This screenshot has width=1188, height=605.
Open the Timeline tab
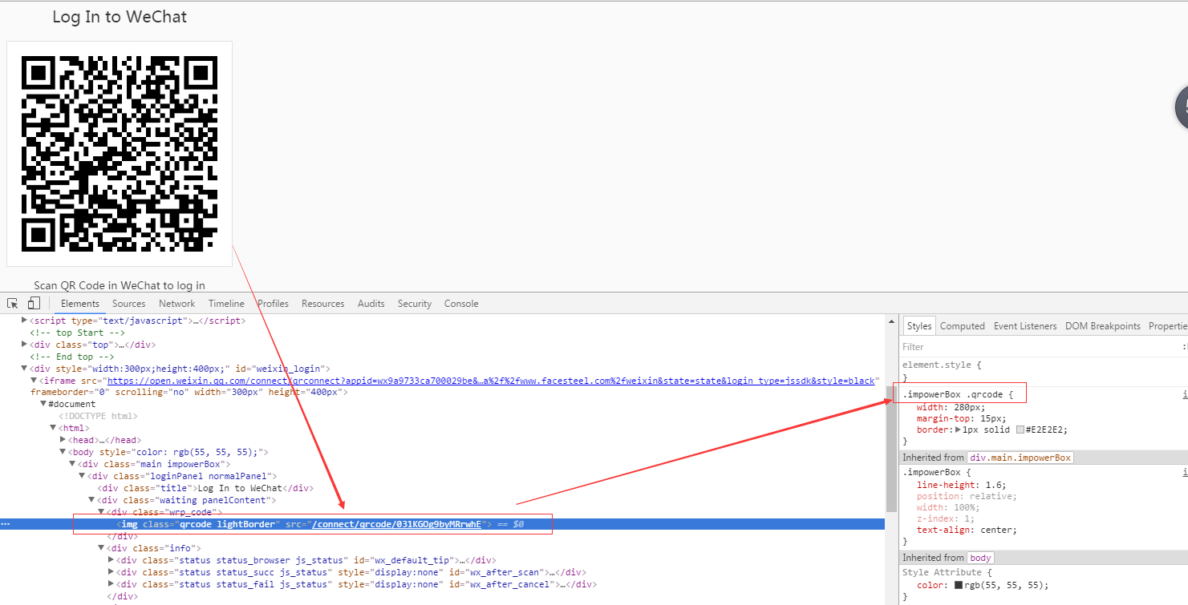226,304
